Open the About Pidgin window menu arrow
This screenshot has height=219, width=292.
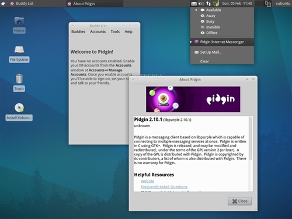pos(133,79)
